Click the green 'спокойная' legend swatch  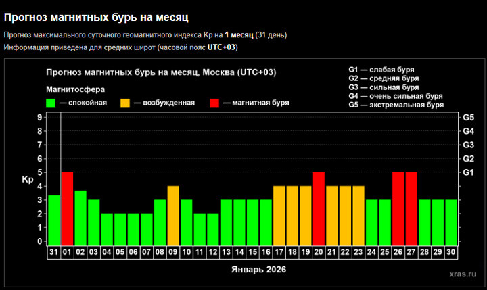51,103
